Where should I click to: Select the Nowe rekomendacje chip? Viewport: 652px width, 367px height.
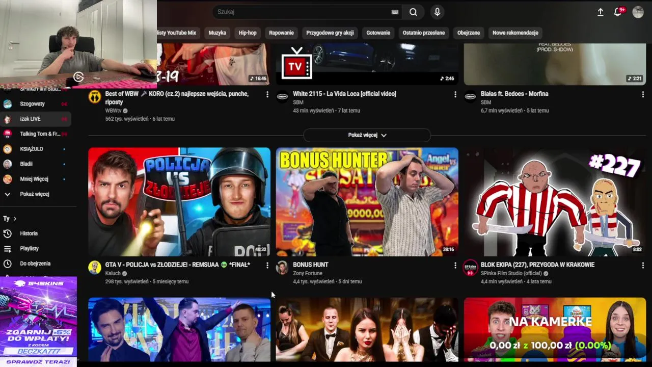point(515,33)
